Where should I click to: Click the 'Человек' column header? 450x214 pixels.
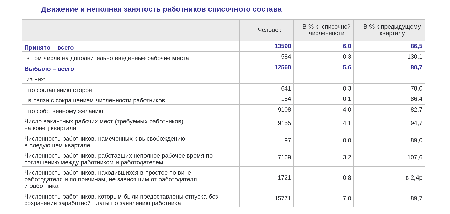pyautogui.click(x=269, y=30)
